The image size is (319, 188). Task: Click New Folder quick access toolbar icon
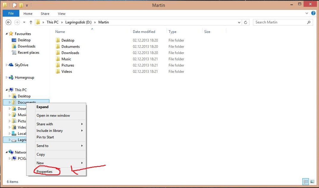21,5
